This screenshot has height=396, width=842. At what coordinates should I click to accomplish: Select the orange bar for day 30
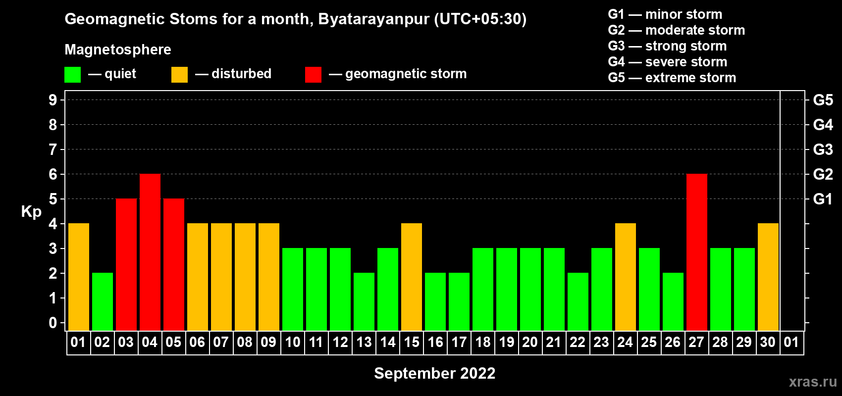point(768,277)
